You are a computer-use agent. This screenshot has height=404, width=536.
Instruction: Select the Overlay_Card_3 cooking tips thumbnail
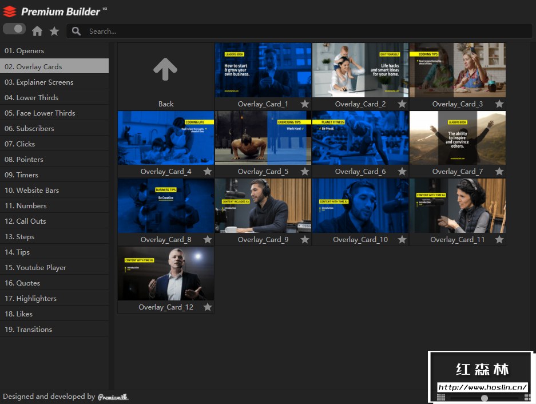click(x=458, y=70)
